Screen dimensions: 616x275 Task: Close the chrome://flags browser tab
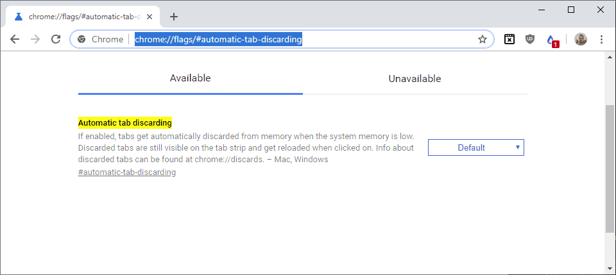(x=150, y=17)
